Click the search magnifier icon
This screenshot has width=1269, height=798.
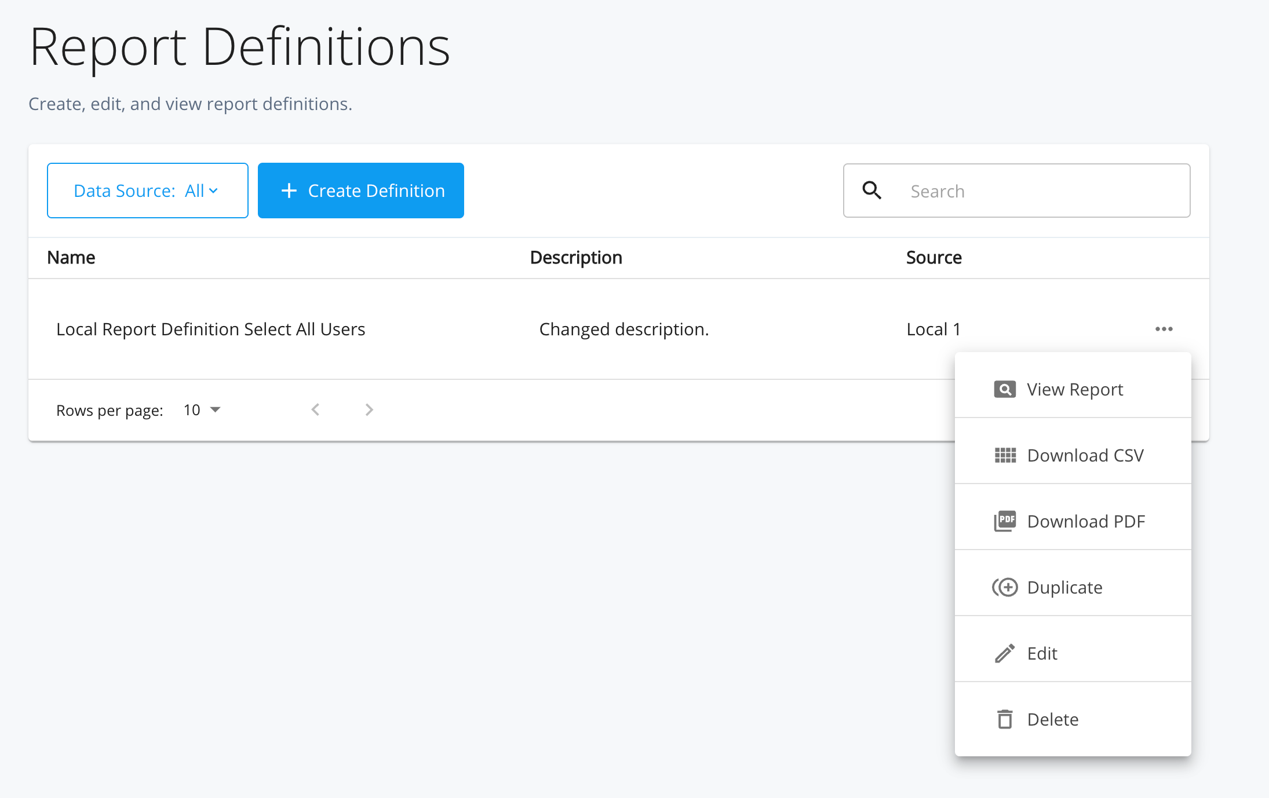point(871,190)
